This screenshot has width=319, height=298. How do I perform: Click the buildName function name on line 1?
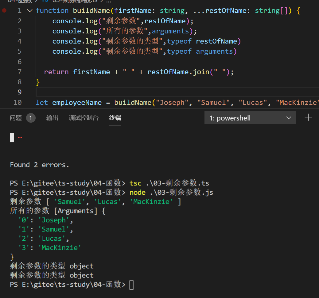point(91,10)
